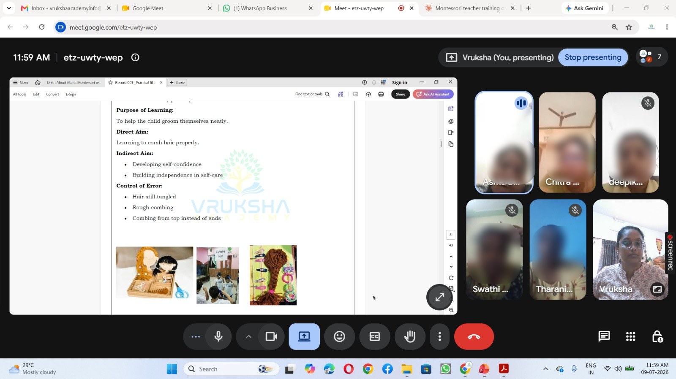Show hidden system tray icons chevron
The image size is (676, 379).
click(x=546, y=369)
